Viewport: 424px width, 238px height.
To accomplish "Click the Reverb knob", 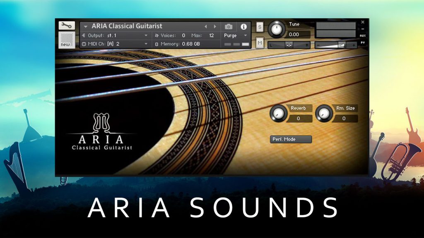I will 278,113.
